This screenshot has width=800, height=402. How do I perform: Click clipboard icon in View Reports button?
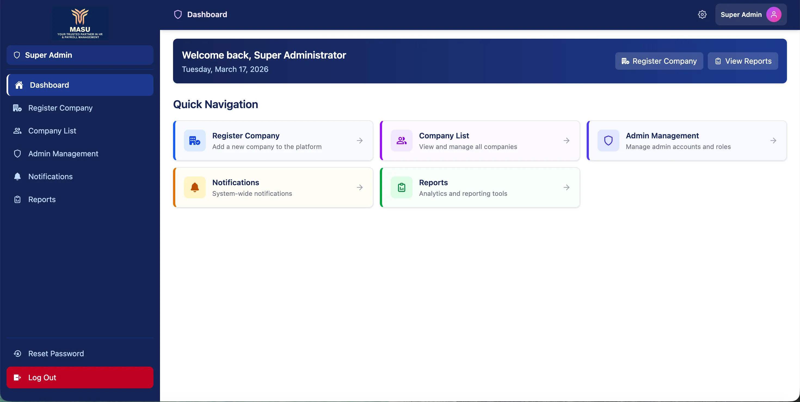point(718,61)
